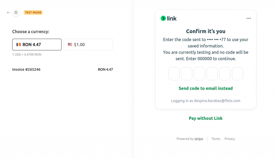
Task: Open the three-dots Link options menu
Action: coord(249,18)
